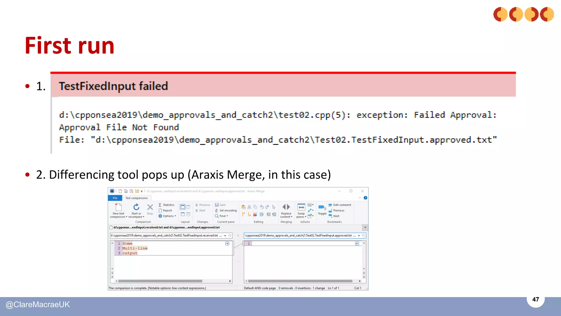Click the merge-right arrow in left pane

(x=227, y=244)
